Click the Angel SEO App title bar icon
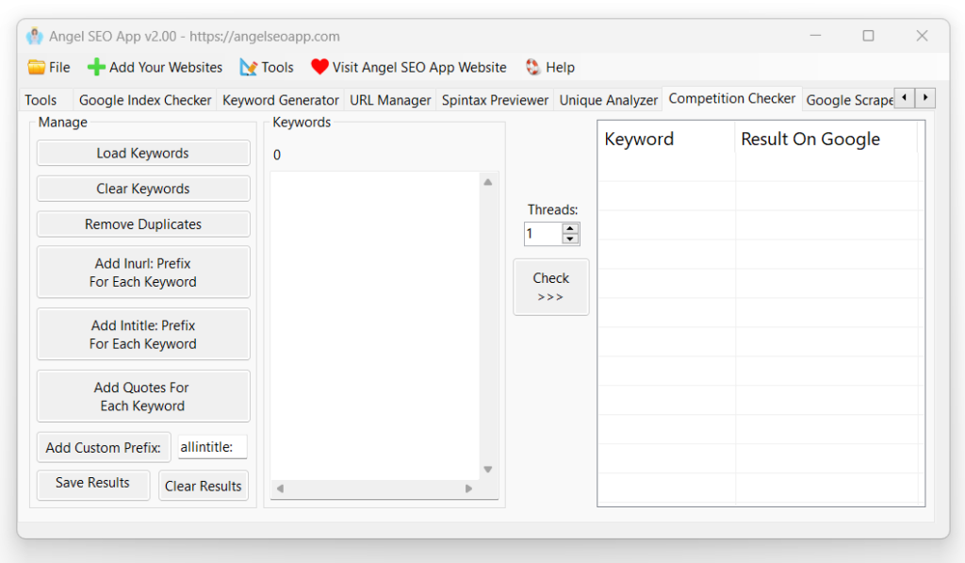Viewport: 965px width, 563px height. [35, 37]
